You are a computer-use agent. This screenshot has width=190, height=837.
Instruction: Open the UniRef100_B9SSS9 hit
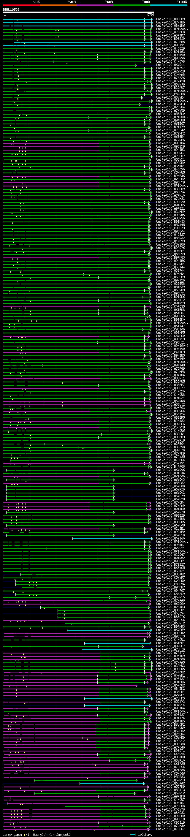(170, 39)
